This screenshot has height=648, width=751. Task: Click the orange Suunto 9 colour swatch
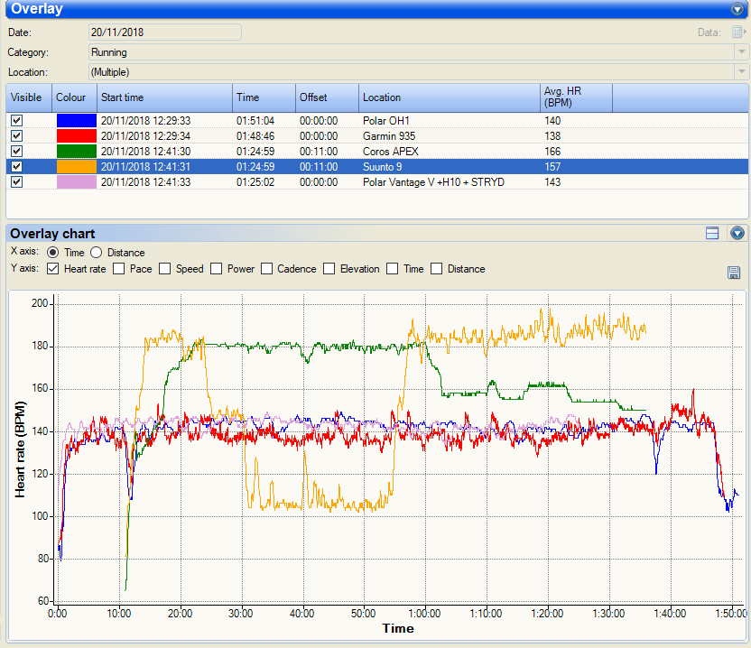75,166
